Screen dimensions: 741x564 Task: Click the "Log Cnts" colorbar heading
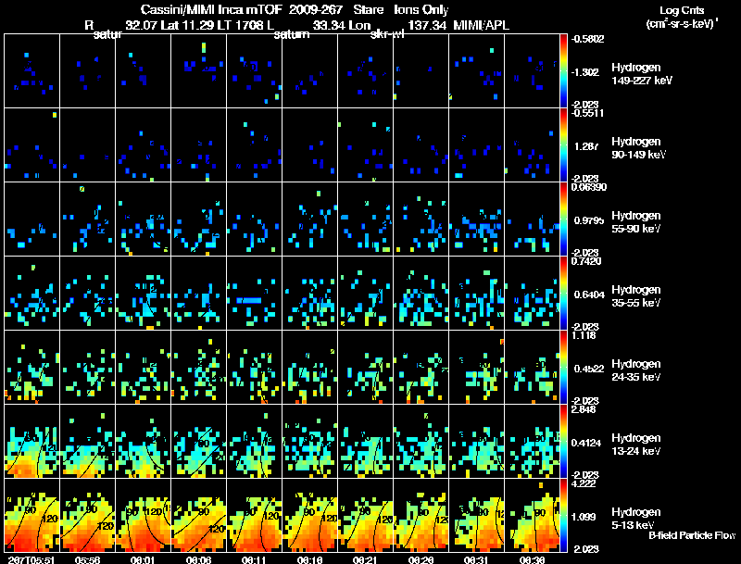(x=682, y=10)
